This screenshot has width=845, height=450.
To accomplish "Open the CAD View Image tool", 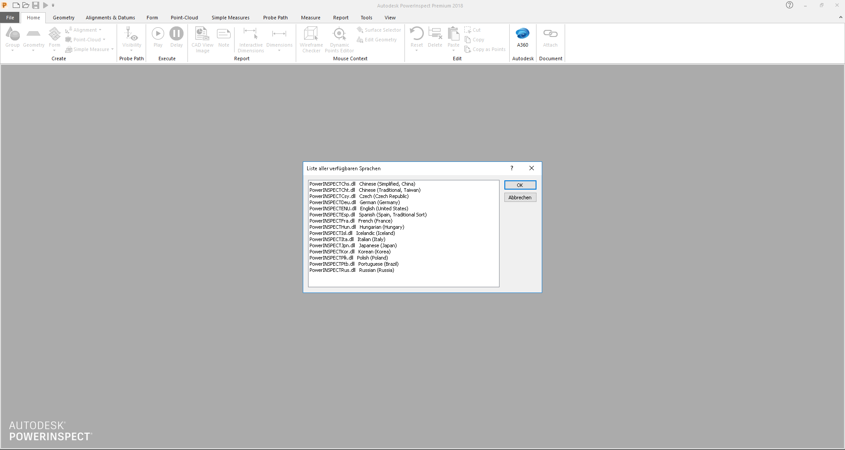I will (202, 39).
